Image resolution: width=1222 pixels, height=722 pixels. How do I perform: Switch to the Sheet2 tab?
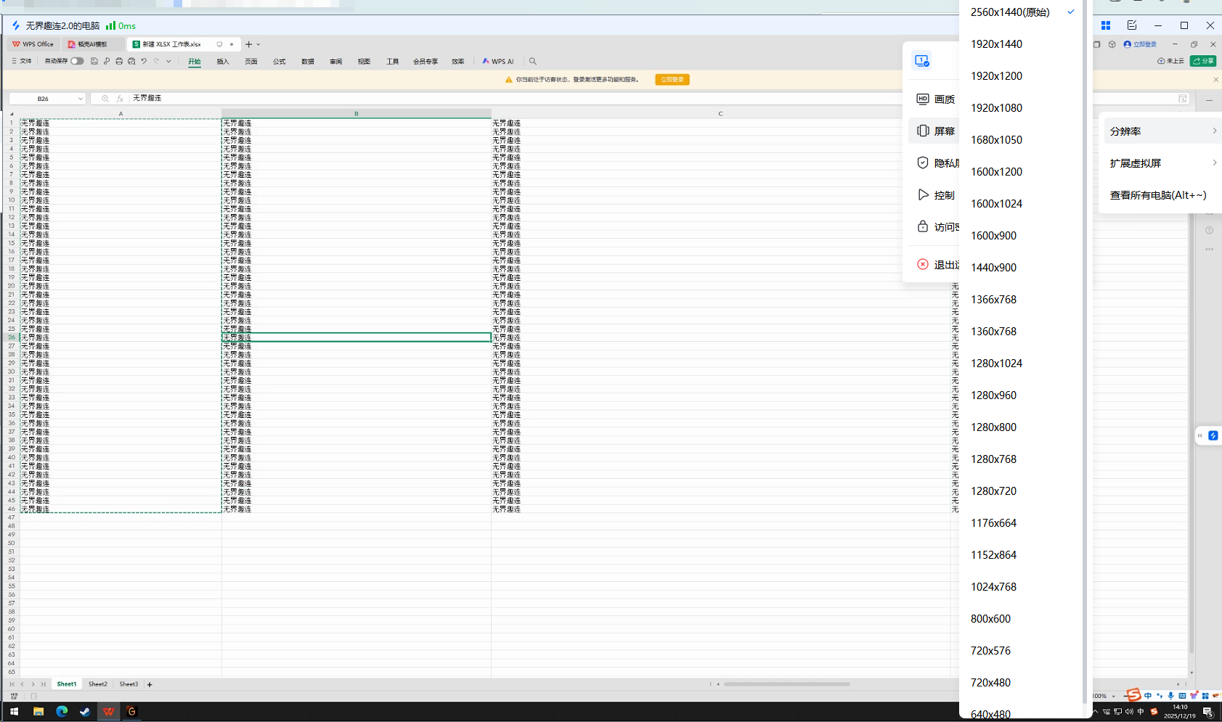[98, 684]
